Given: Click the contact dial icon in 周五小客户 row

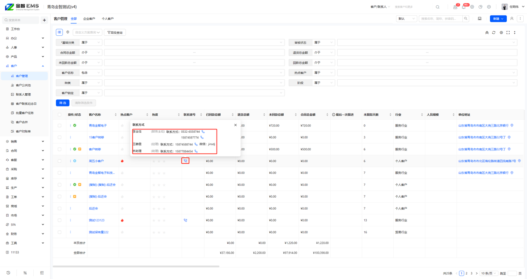Looking at the screenshot, I should 185,161.
